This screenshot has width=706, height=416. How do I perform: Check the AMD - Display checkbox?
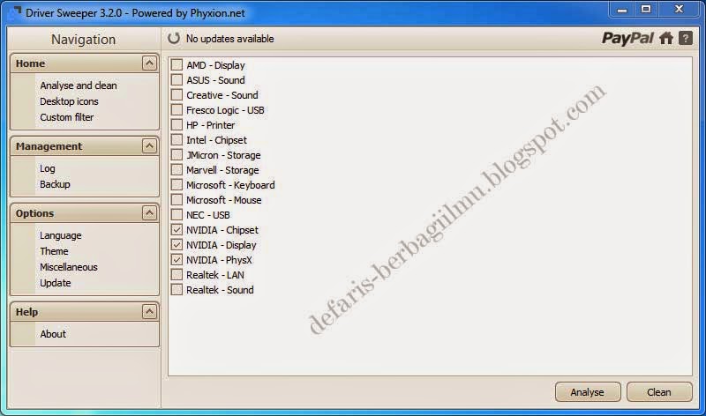click(x=177, y=65)
